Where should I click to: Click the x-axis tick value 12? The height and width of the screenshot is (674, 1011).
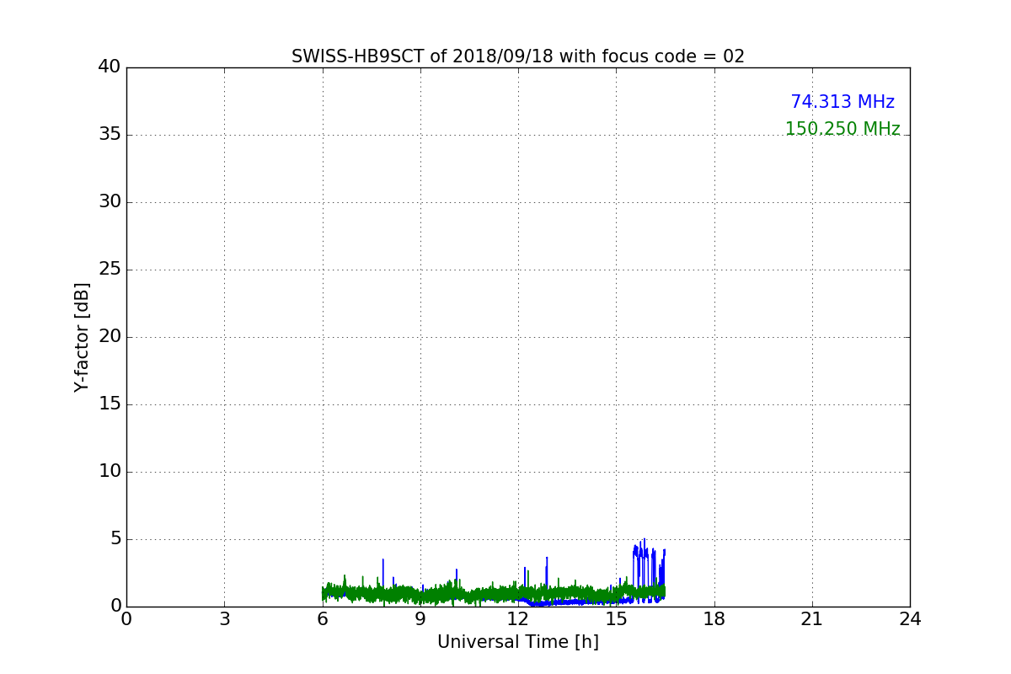(518, 619)
